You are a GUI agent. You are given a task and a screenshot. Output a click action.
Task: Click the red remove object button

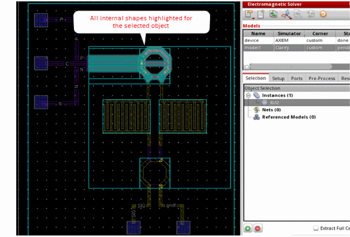pyautogui.click(x=257, y=228)
